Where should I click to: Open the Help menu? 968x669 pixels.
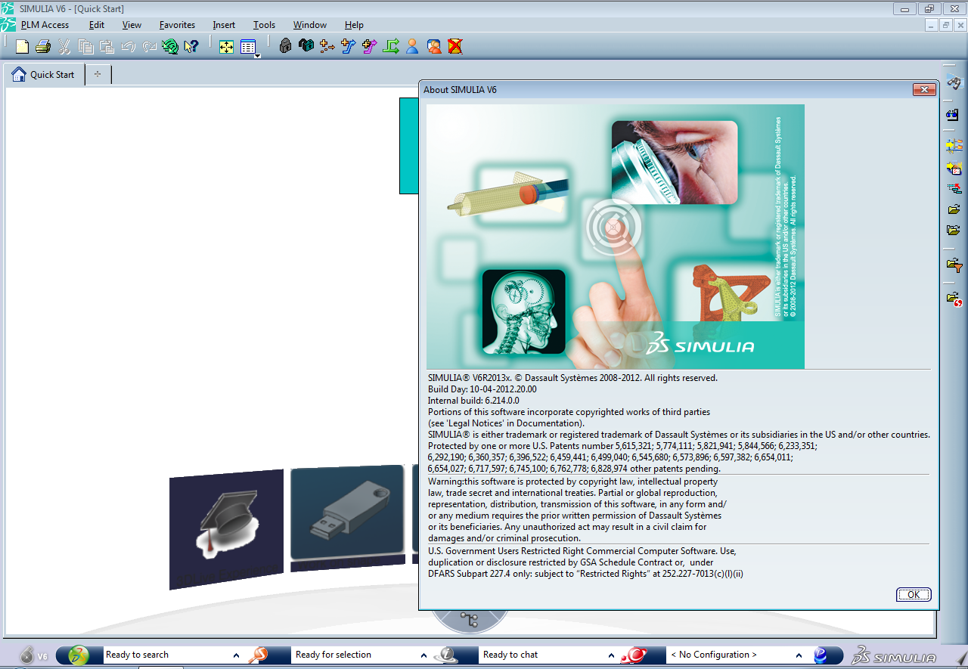tap(354, 25)
